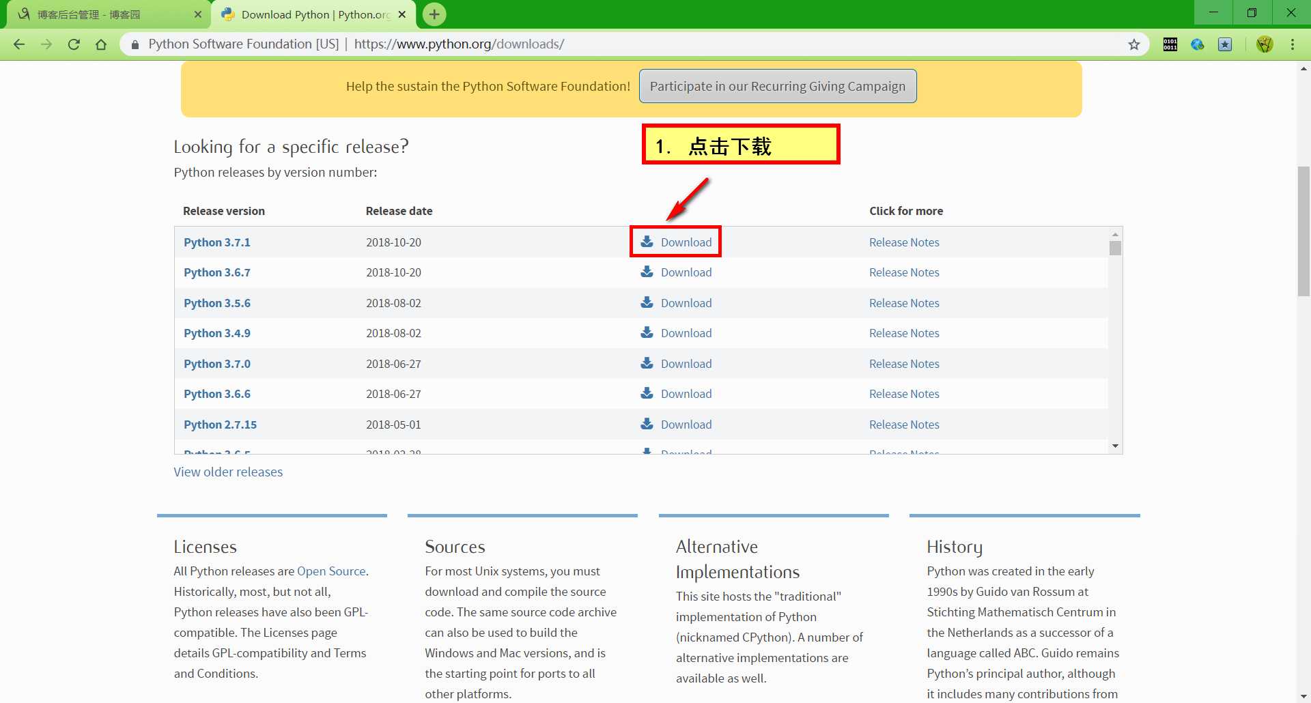Screen dimensions: 1311x703
Task: Click Participate in our Recurring Giving Campaign
Action: 778,86
